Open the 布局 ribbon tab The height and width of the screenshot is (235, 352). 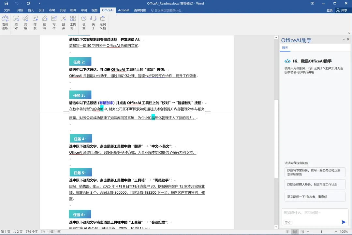tap(52, 10)
